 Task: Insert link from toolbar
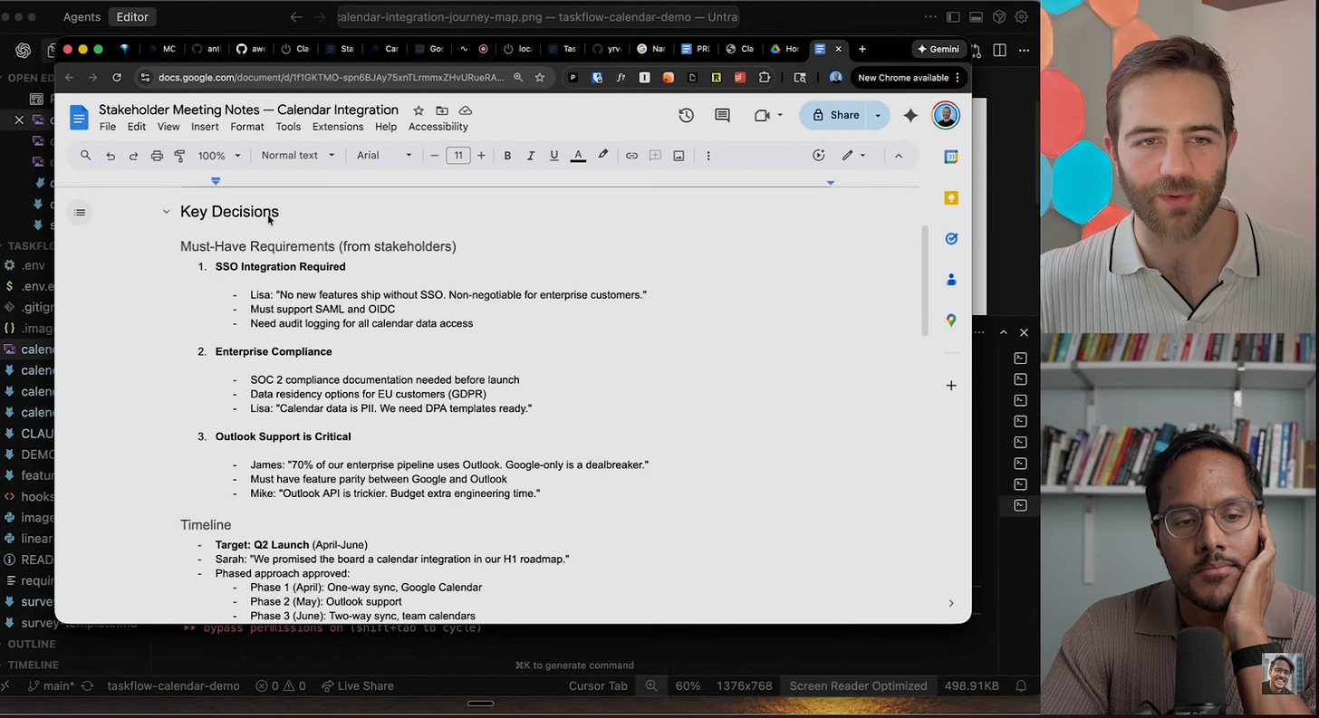[631, 156]
